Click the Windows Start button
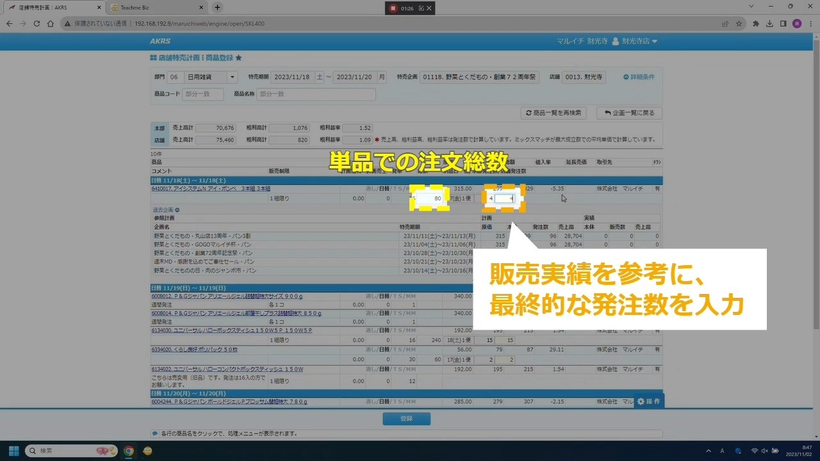The image size is (820, 461). 13,451
